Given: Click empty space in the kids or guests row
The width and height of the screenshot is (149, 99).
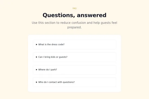Looking at the screenshot, I should [91, 57].
